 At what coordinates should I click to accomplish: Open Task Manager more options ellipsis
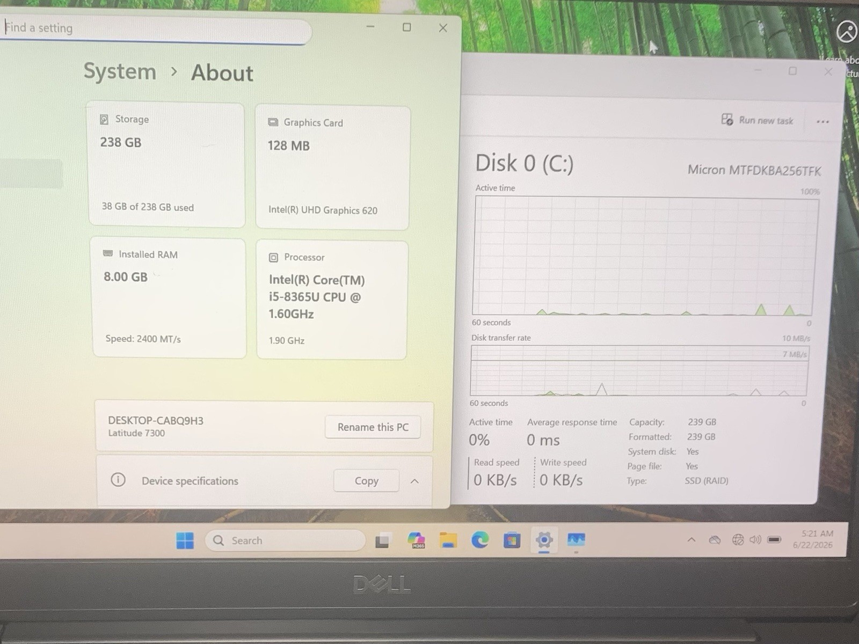[822, 122]
